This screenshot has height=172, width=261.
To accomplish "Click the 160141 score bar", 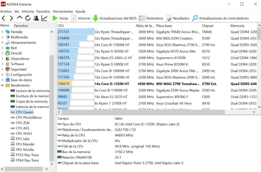I will [x=75, y=44].
